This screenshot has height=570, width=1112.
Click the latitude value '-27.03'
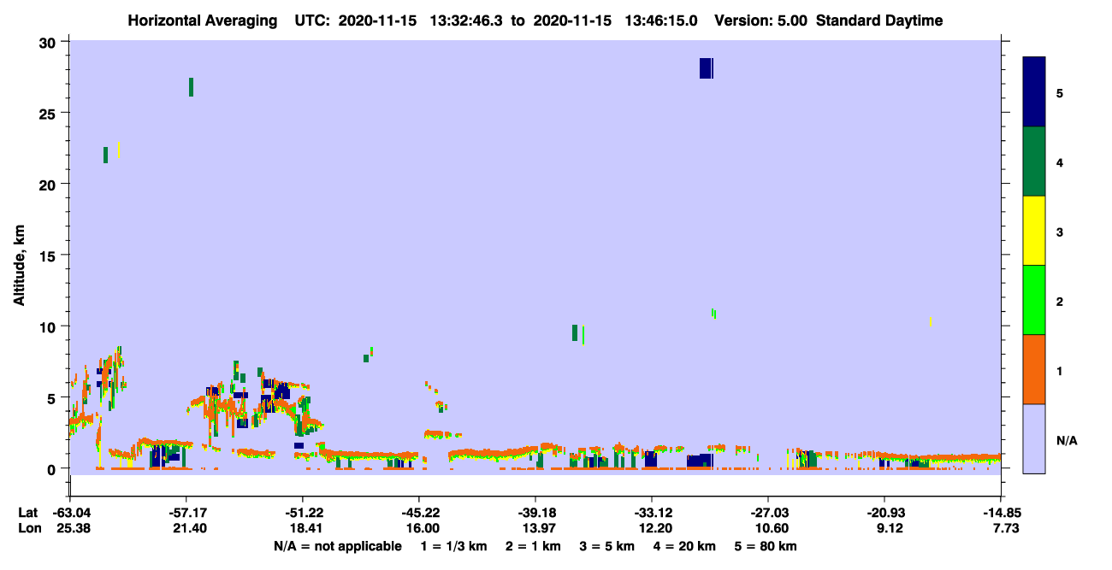[x=768, y=513]
